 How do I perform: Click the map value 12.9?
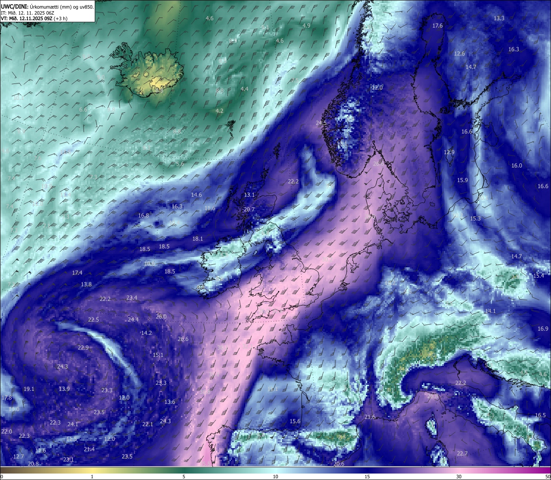pos(449,152)
